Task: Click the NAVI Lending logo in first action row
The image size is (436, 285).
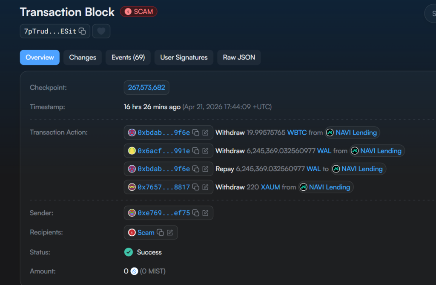Action: [x=330, y=133]
